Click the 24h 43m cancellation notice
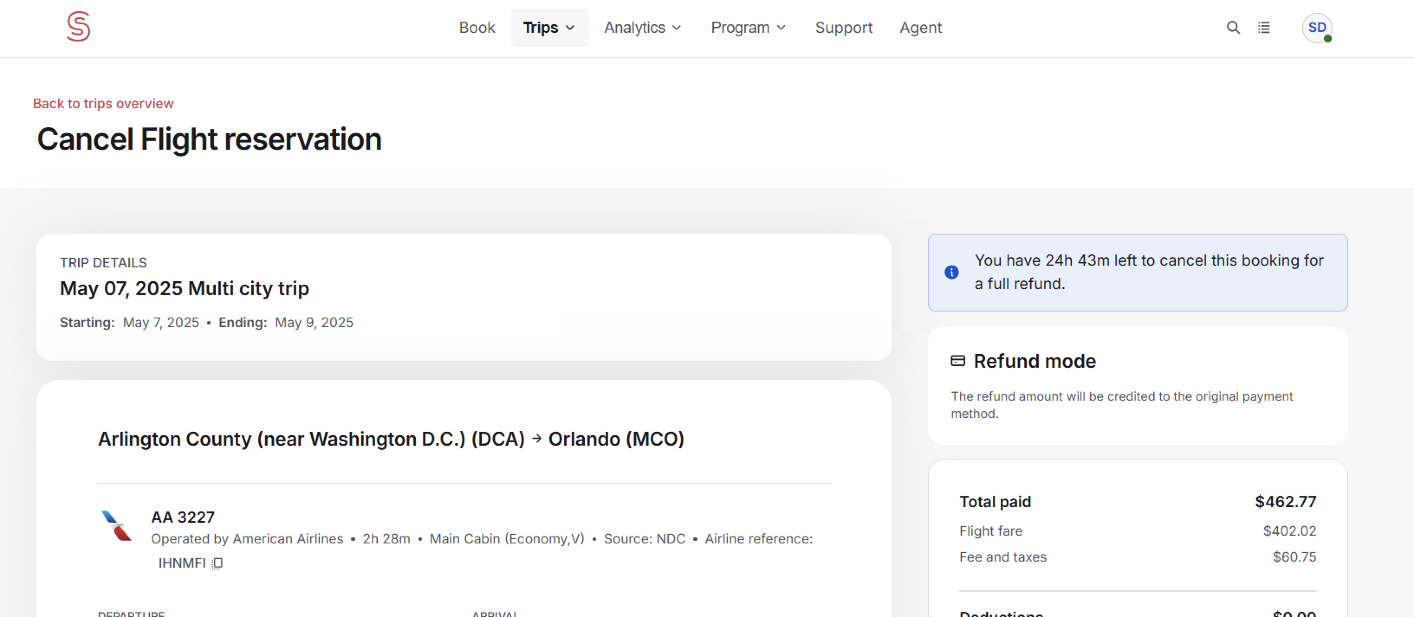 1148,272
